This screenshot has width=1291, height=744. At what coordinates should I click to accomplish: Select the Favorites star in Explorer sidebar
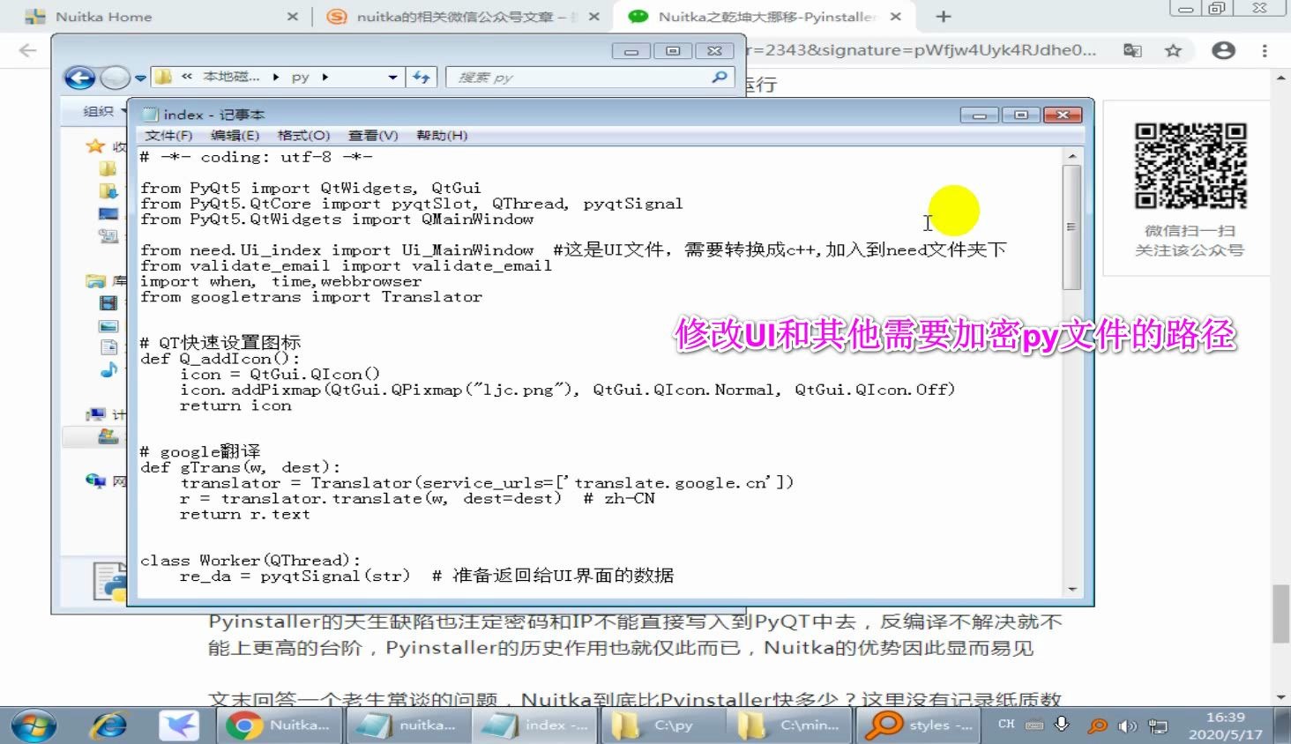(x=95, y=146)
